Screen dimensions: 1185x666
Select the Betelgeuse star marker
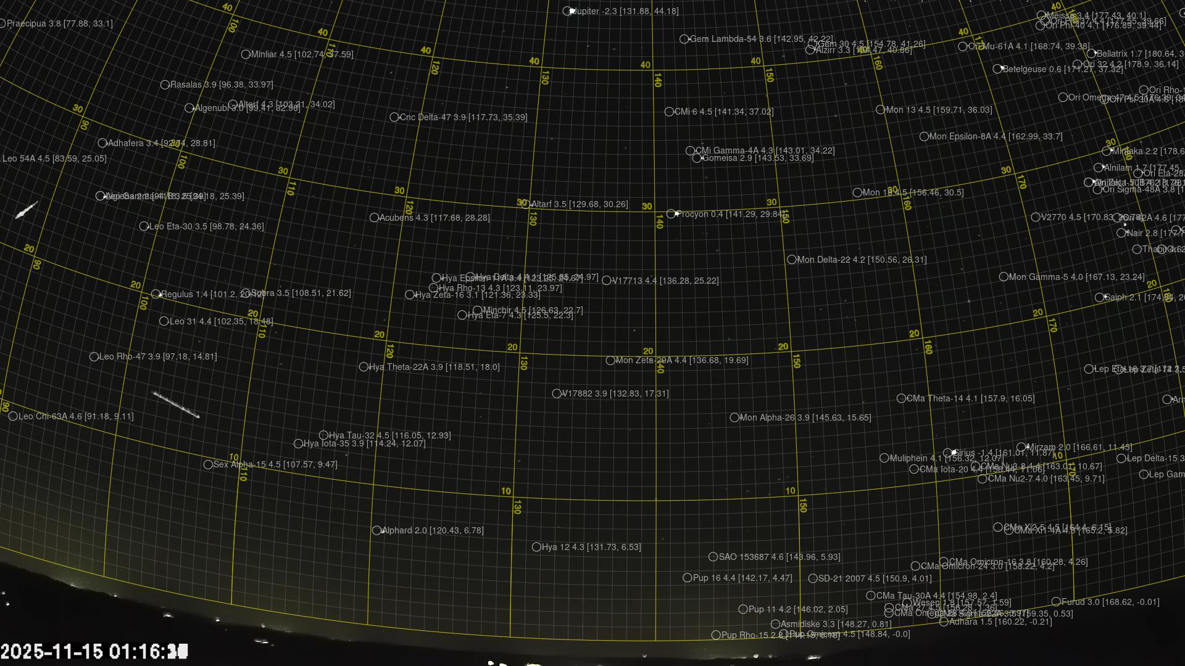[x=997, y=69]
